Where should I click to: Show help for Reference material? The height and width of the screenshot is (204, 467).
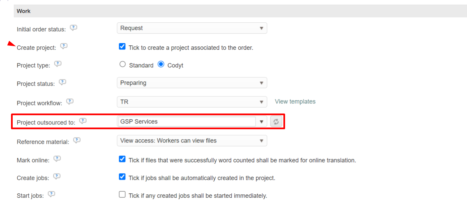tap(77, 141)
